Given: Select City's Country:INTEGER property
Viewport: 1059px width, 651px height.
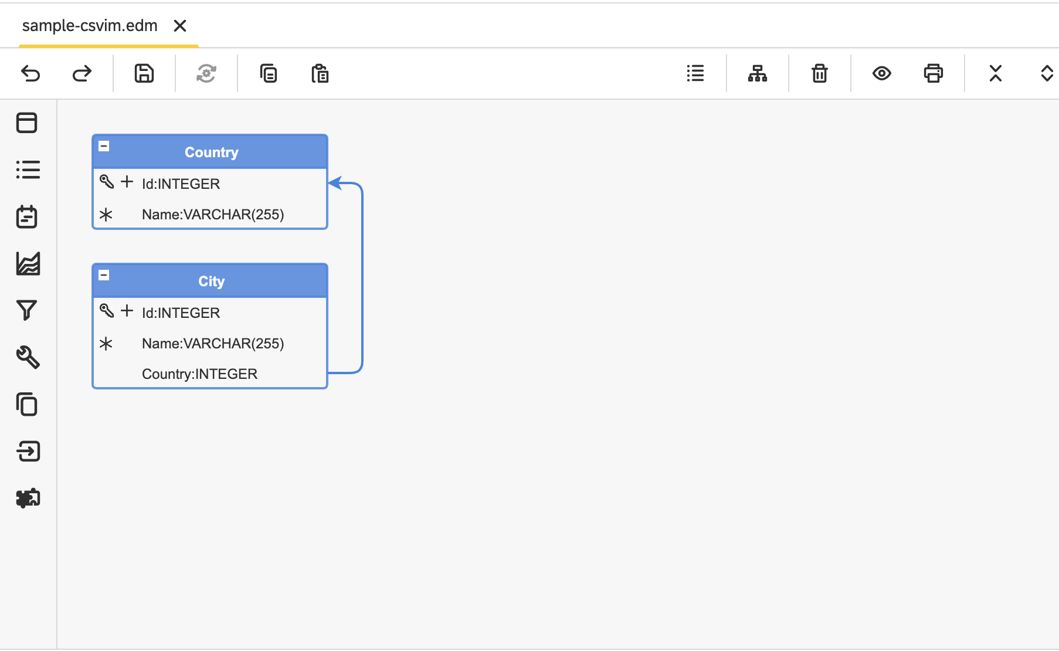Looking at the screenshot, I should pos(210,374).
